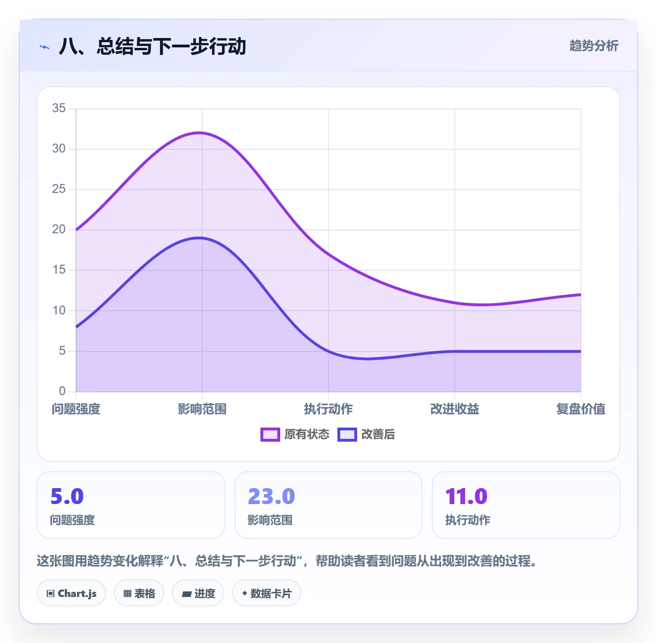
Task: Open the 23.0 影响范围 stat card
Action: pyautogui.click(x=328, y=505)
